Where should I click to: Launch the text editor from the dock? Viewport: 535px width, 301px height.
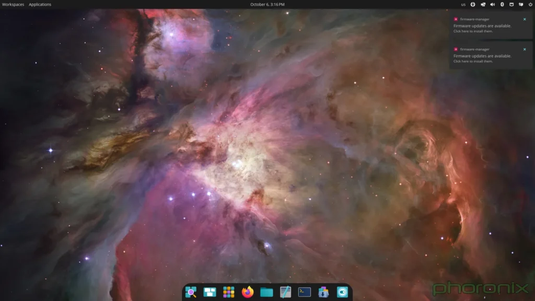coord(285,292)
